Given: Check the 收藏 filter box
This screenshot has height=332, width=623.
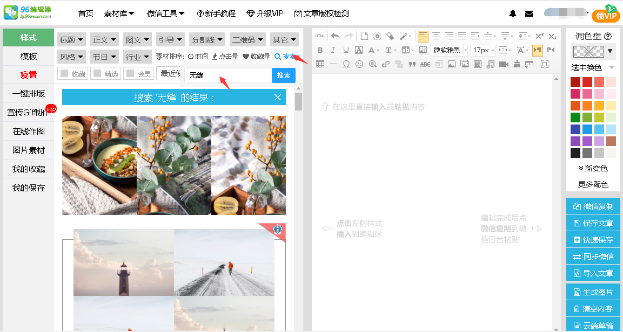Looking at the screenshot, I should 64,74.
